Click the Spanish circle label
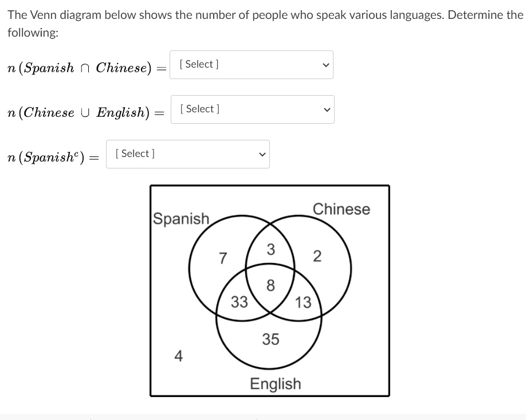The width and height of the screenshot is (526, 420). tap(180, 218)
